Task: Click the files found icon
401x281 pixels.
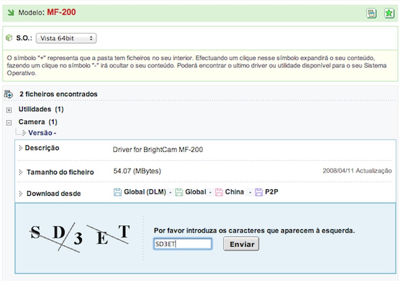Action: pyautogui.click(x=9, y=94)
